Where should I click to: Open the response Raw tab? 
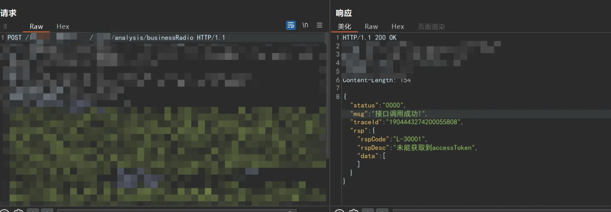click(371, 26)
